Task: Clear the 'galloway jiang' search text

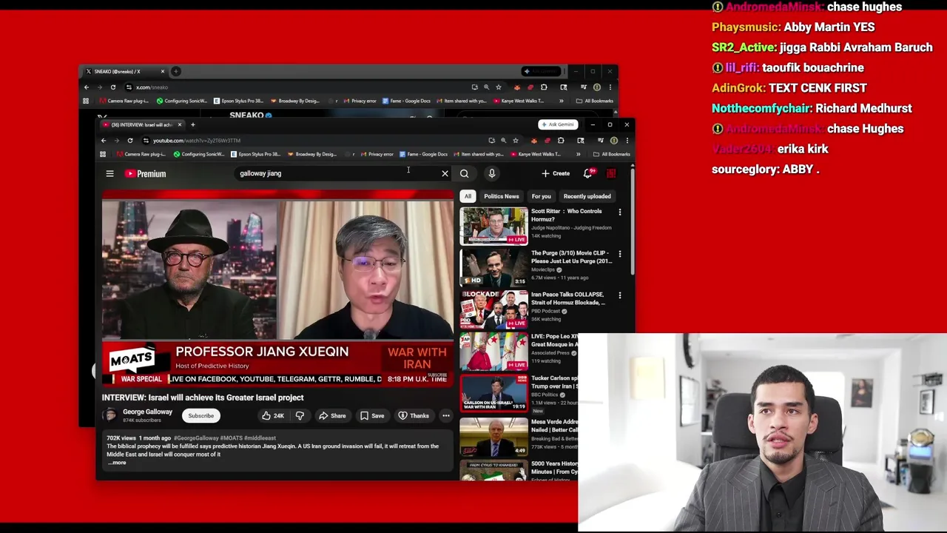Action: (445, 173)
